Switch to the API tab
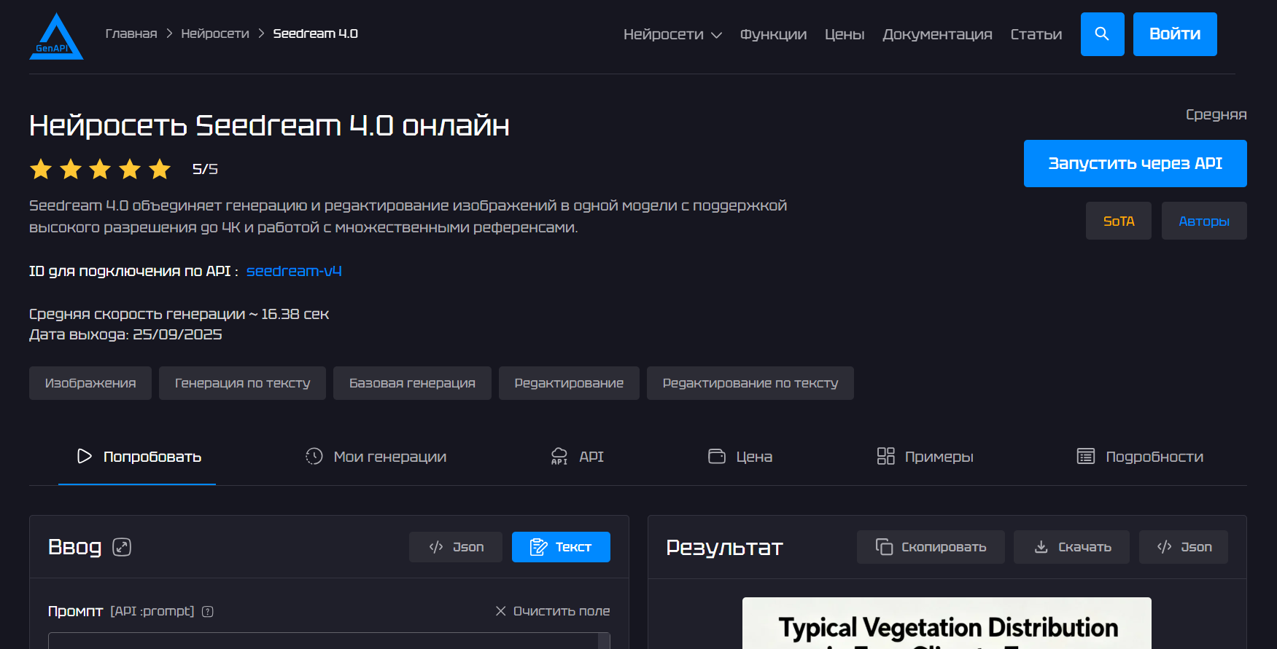The height and width of the screenshot is (649, 1277). [x=577, y=457]
